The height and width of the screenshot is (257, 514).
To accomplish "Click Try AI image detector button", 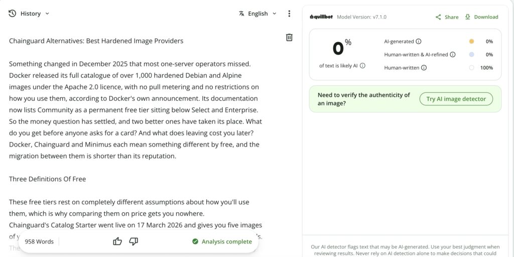I will click(456, 99).
